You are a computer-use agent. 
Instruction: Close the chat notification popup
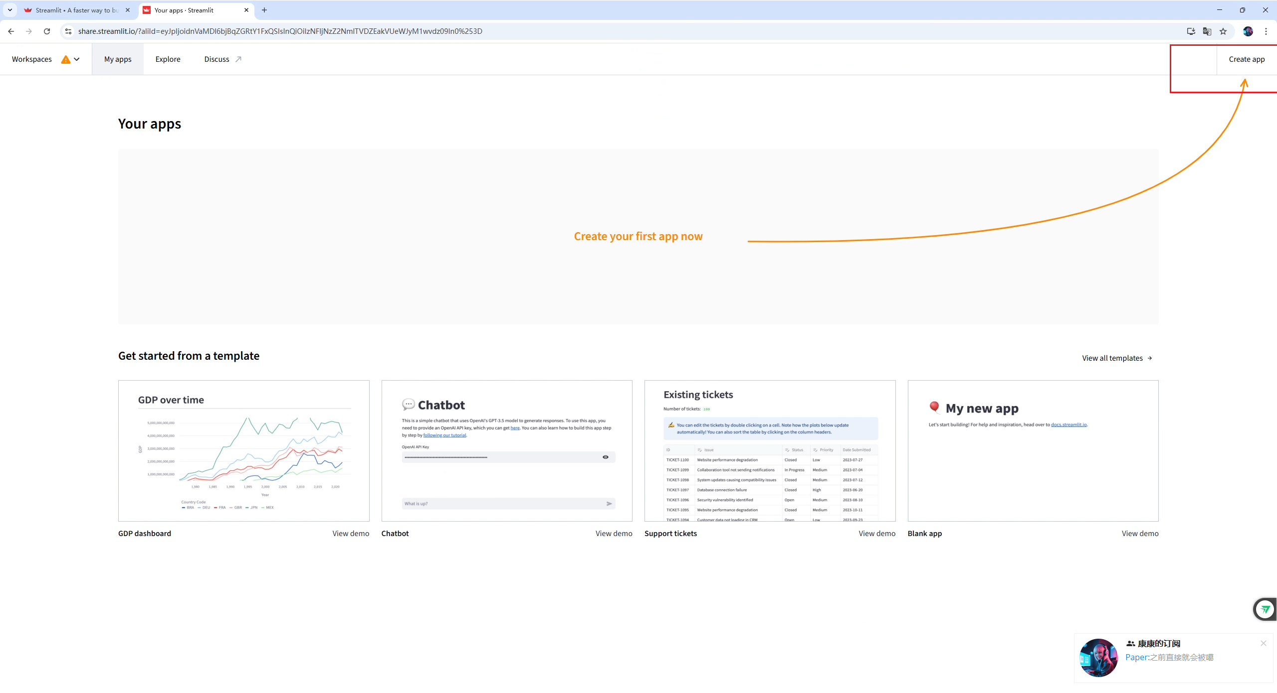[x=1264, y=643]
